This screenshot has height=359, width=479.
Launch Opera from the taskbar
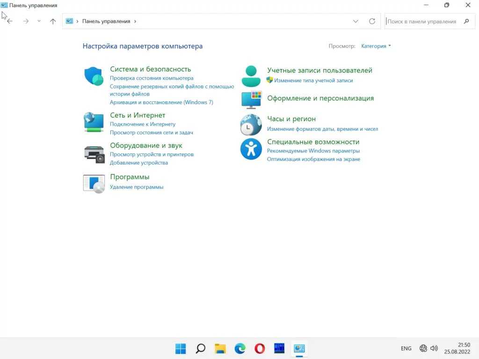[x=260, y=348]
